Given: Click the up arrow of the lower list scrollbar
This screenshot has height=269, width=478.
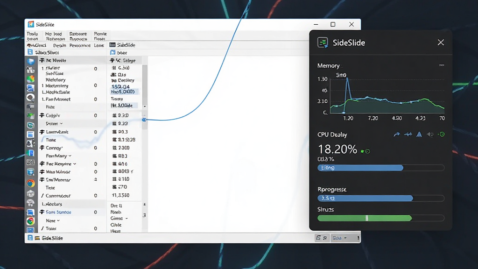Looking at the screenshot, I should pos(145,205).
